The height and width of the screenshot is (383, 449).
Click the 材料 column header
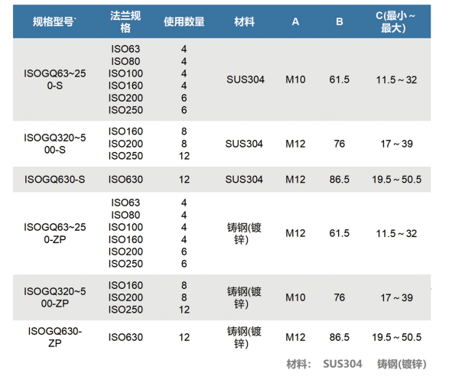[244, 21]
